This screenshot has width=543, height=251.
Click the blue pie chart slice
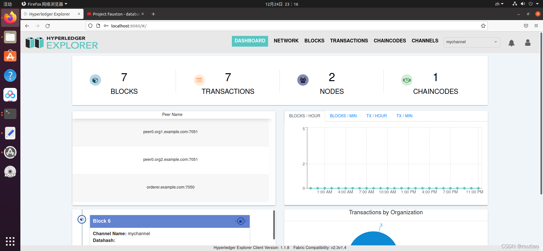pos(373,239)
